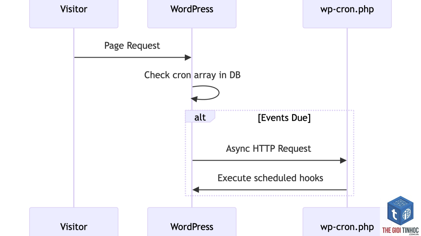Select the 'Page Request' message label
Image resolution: width=421 pixels, height=236 pixels.
[x=132, y=46]
